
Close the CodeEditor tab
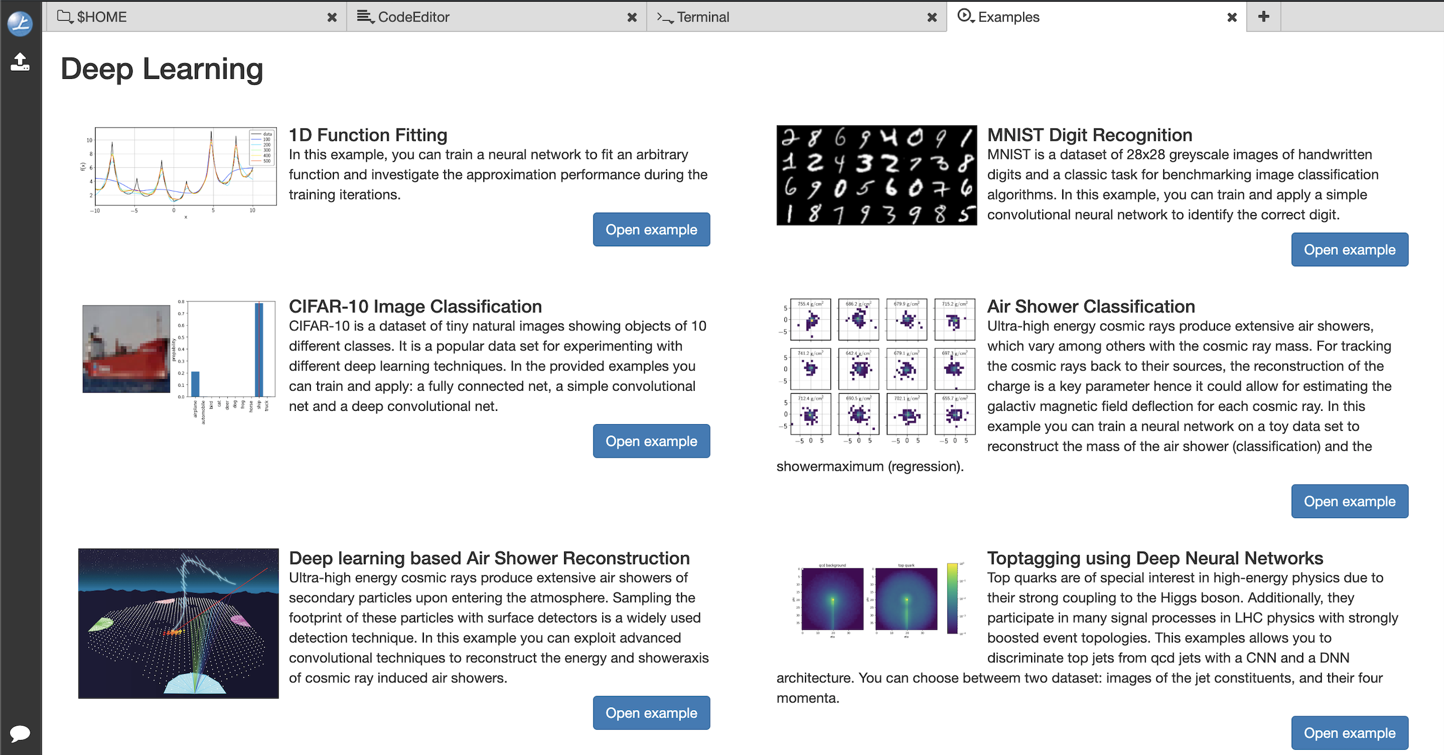point(631,17)
